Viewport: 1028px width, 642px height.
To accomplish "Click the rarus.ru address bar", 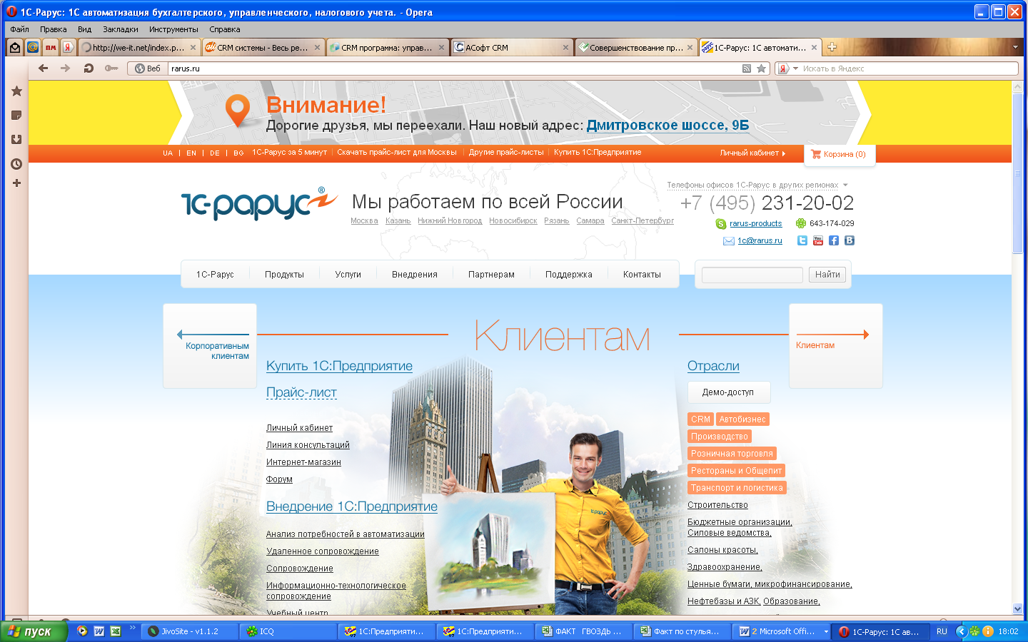I will [x=454, y=68].
